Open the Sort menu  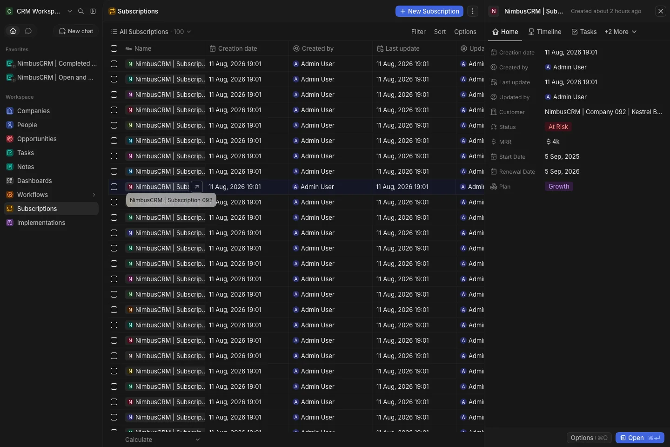(x=440, y=32)
